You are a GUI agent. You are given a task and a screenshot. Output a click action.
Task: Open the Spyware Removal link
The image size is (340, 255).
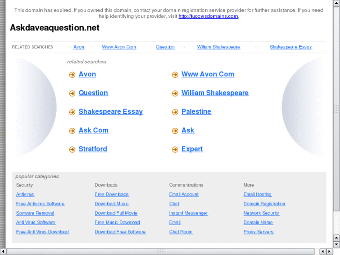click(x=35, y=213)
